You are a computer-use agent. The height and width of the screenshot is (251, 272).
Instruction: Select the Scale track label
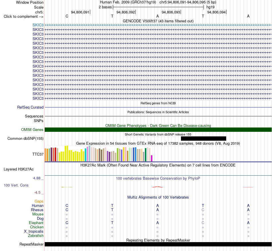click(39, 7)
